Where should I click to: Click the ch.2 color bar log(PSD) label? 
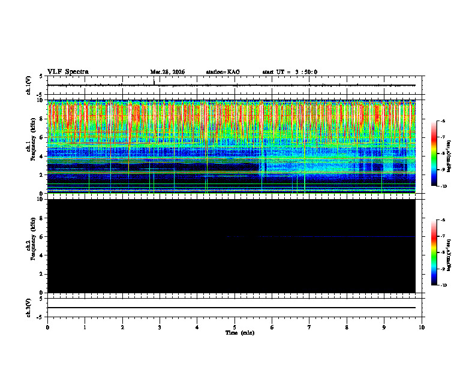[x=449, y=255]
